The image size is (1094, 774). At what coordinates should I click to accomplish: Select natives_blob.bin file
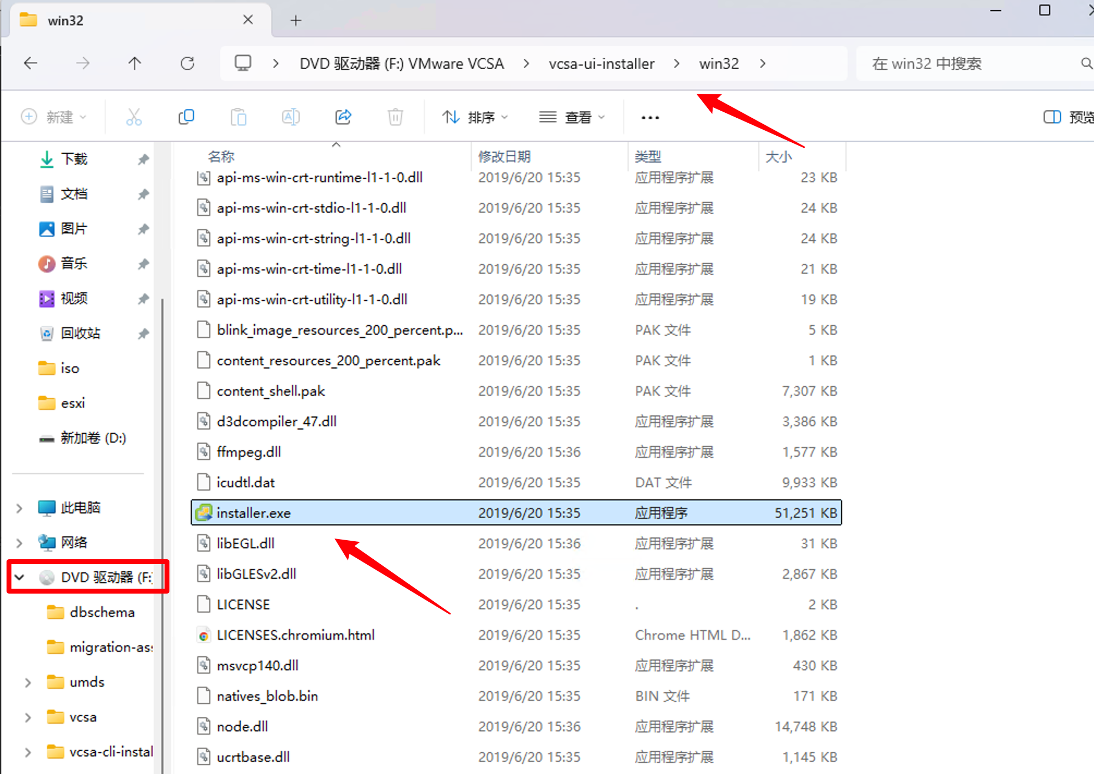pyautogui.click(x=516, y=696)
